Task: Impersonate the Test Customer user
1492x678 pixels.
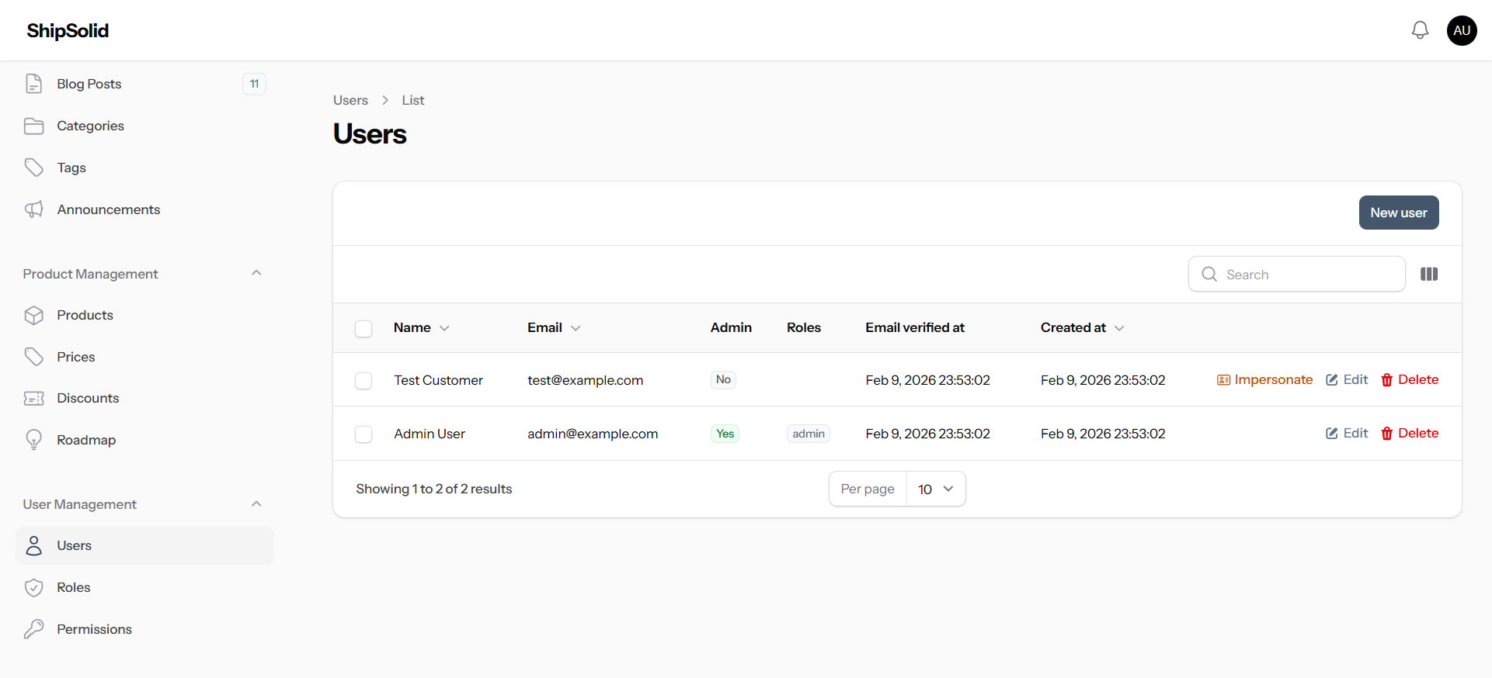Action: (1264, 379)
